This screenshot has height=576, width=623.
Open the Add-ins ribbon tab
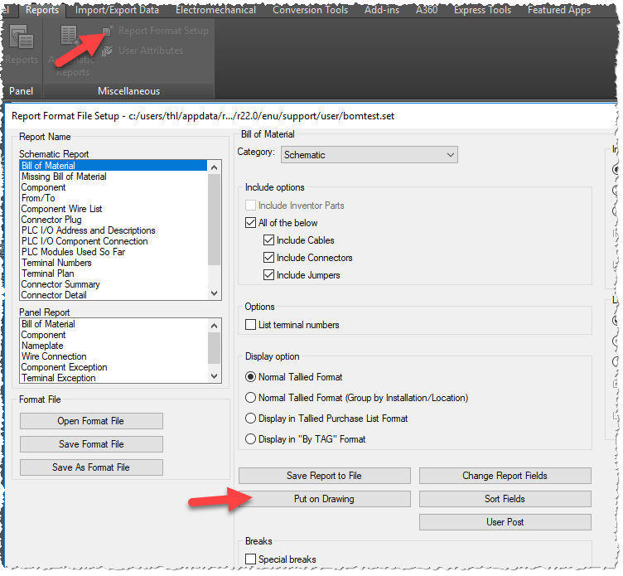click(x=382, y=10)
